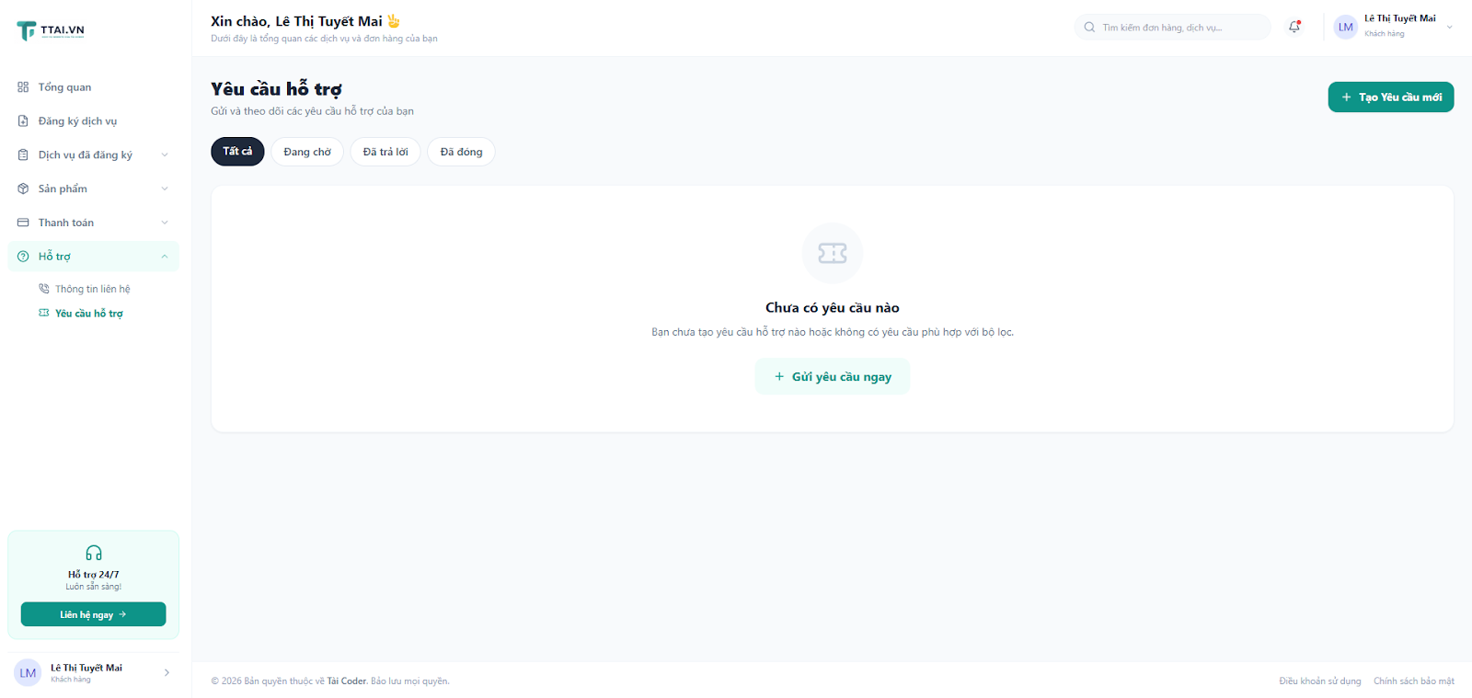Click the phone icon beside Thông tin liên hệ
Image resolution: width=1472 pixels, height=698 pixels.
[x=43, y=289]
